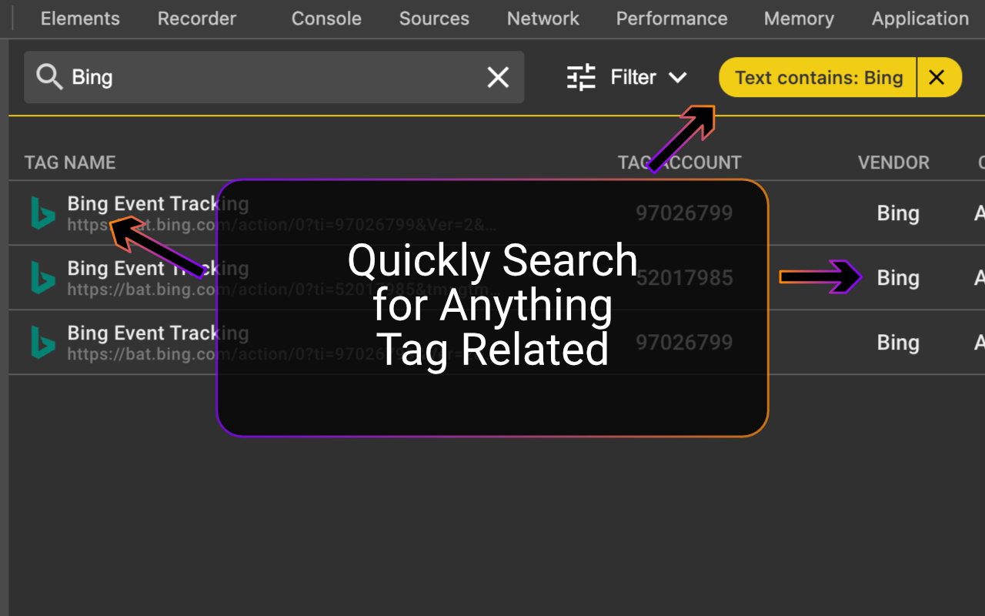Switch to the Performance tab
The width and height of the screenshot is (985, 616).
point(672,18)
